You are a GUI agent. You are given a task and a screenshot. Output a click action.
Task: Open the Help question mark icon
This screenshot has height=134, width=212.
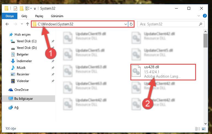pos(205,16)
